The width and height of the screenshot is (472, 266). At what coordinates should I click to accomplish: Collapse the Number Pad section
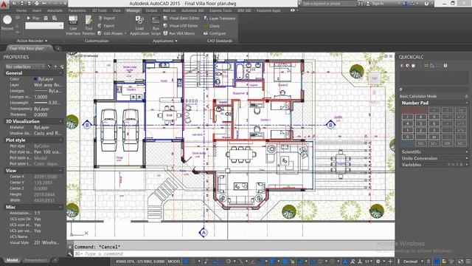coord(467,103)
